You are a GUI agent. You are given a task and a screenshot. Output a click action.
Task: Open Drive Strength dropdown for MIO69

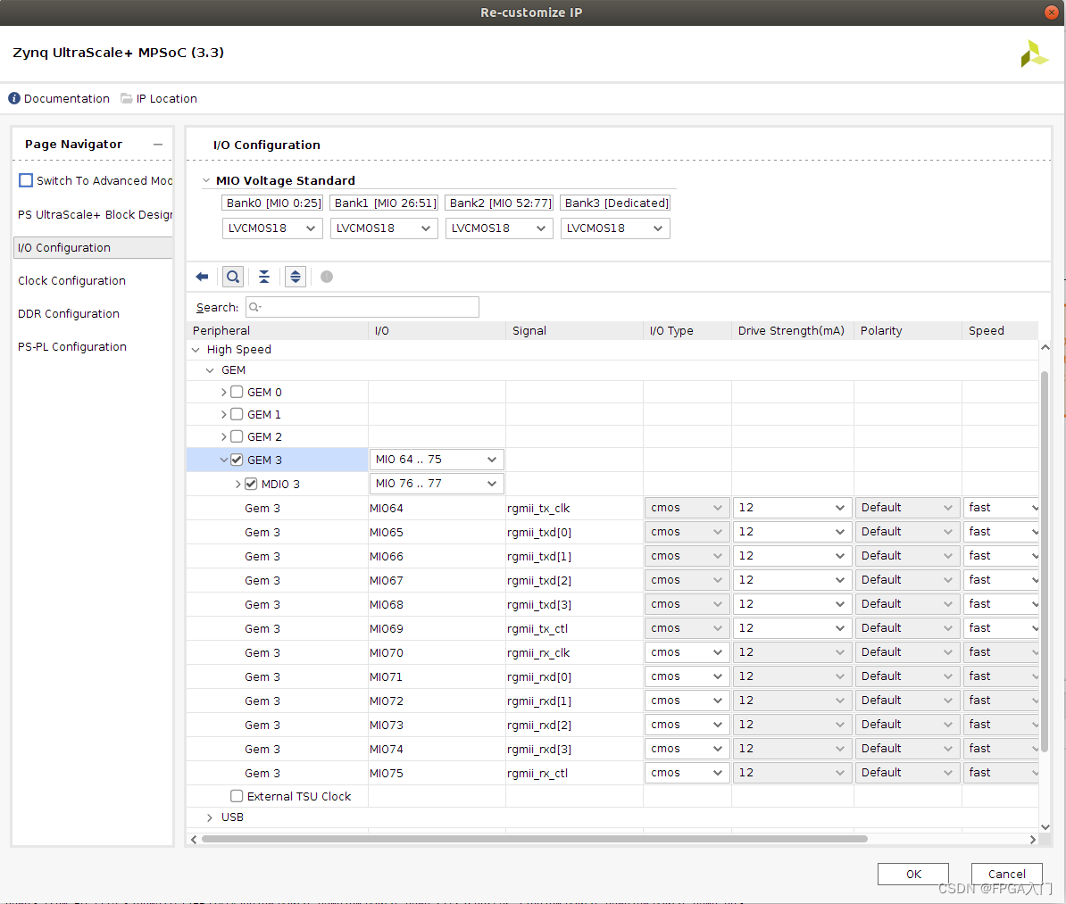click(x=792, y=628)
